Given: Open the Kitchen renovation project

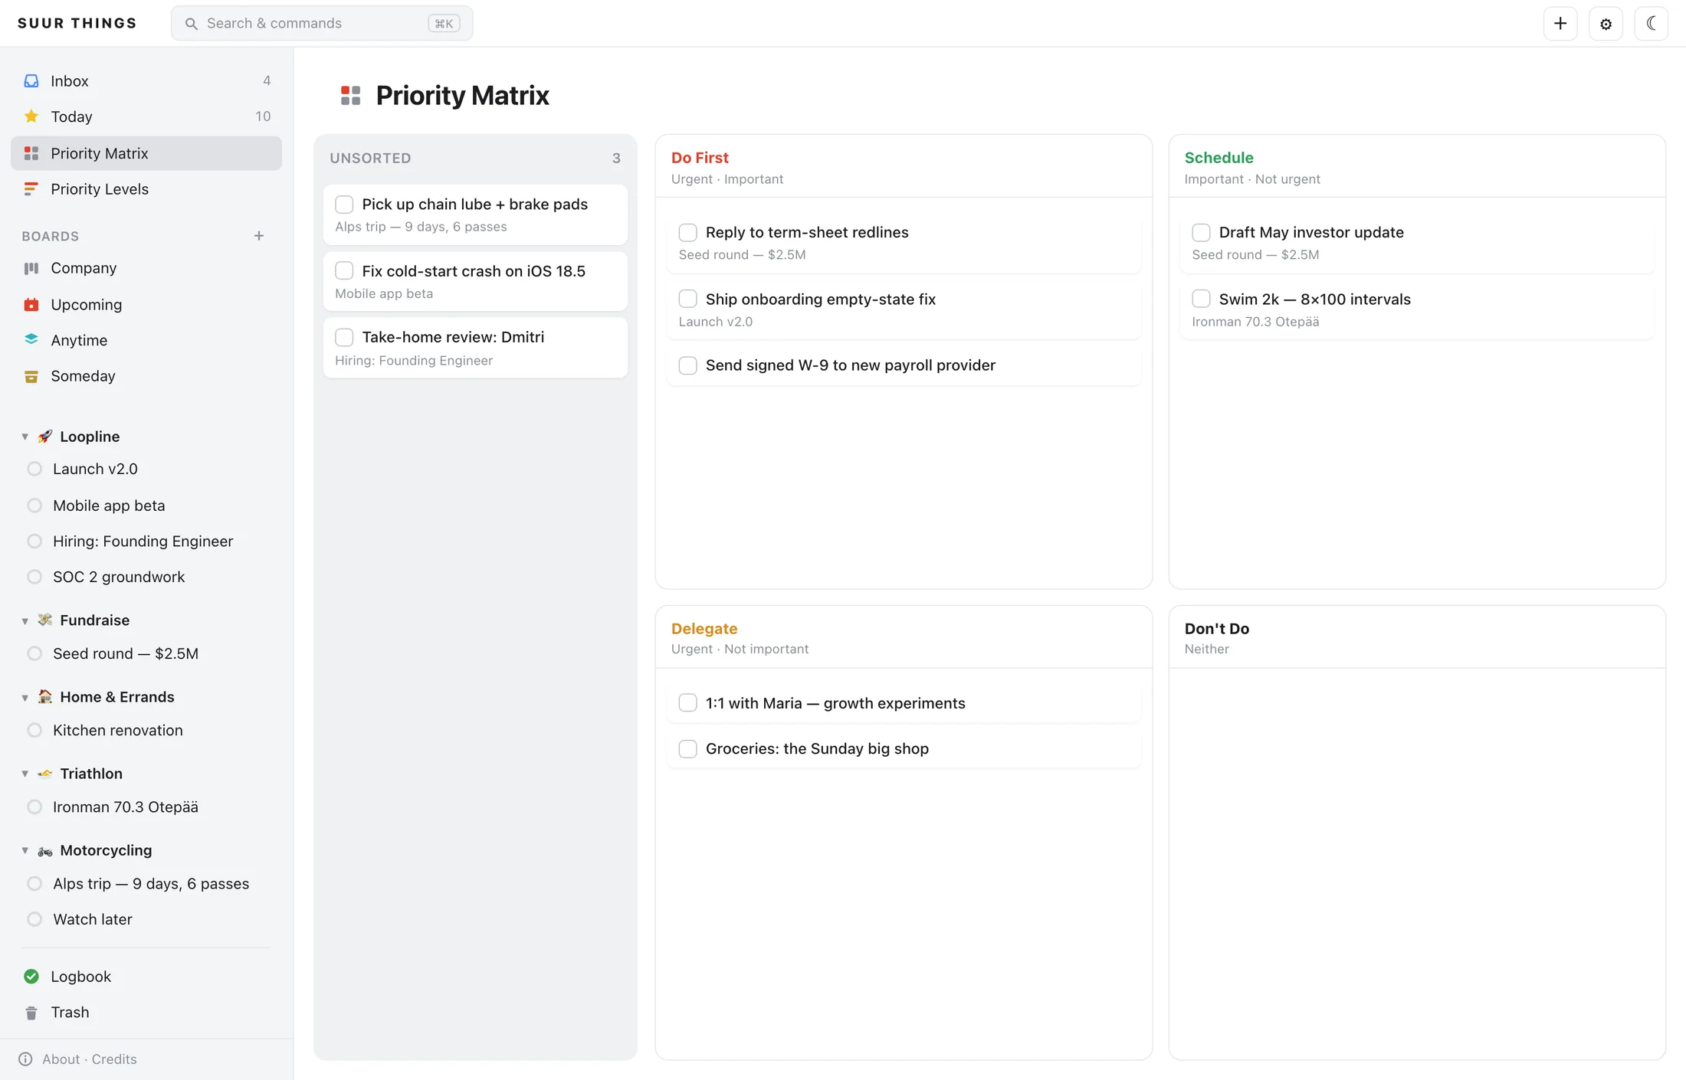Looking at the screenshot, I should coord(146,731).
